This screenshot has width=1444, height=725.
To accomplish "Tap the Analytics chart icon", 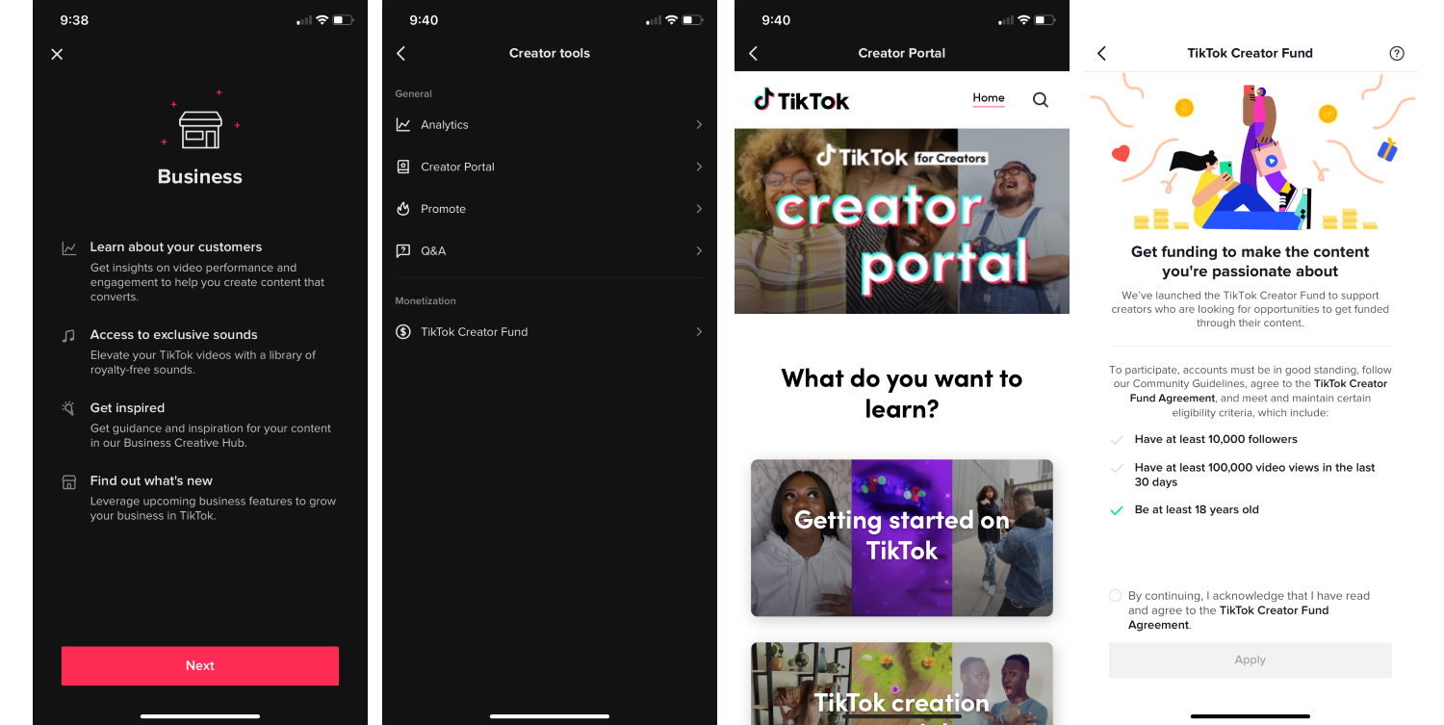I will (x=403, y=125).
